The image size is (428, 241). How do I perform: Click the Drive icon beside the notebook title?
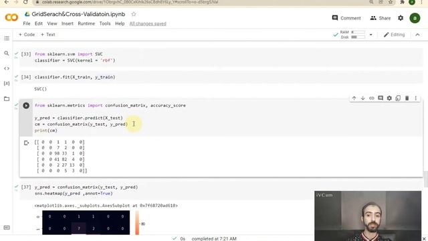(27, 14)
